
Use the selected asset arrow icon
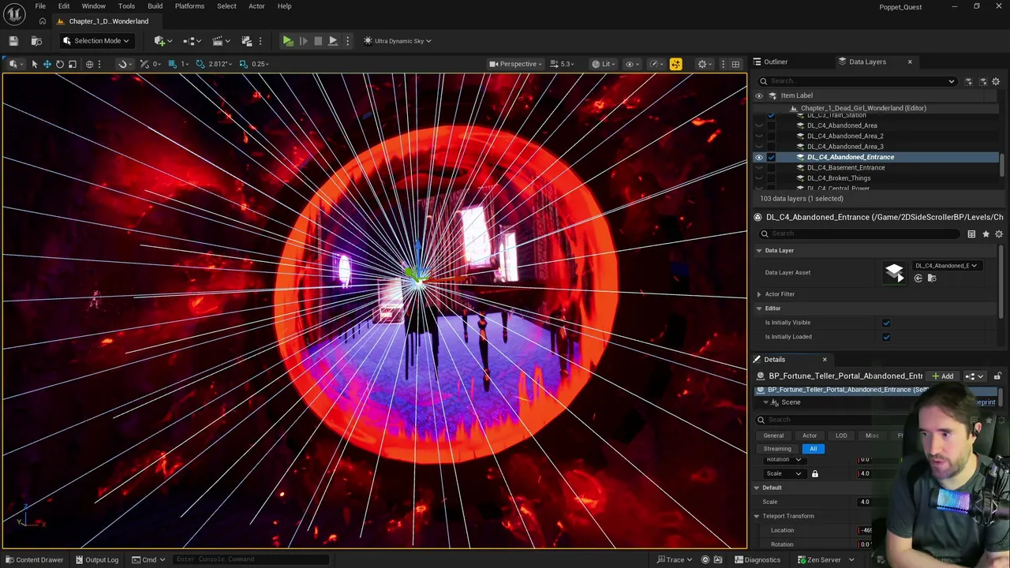pyautogui.click(x=918, y=278)
